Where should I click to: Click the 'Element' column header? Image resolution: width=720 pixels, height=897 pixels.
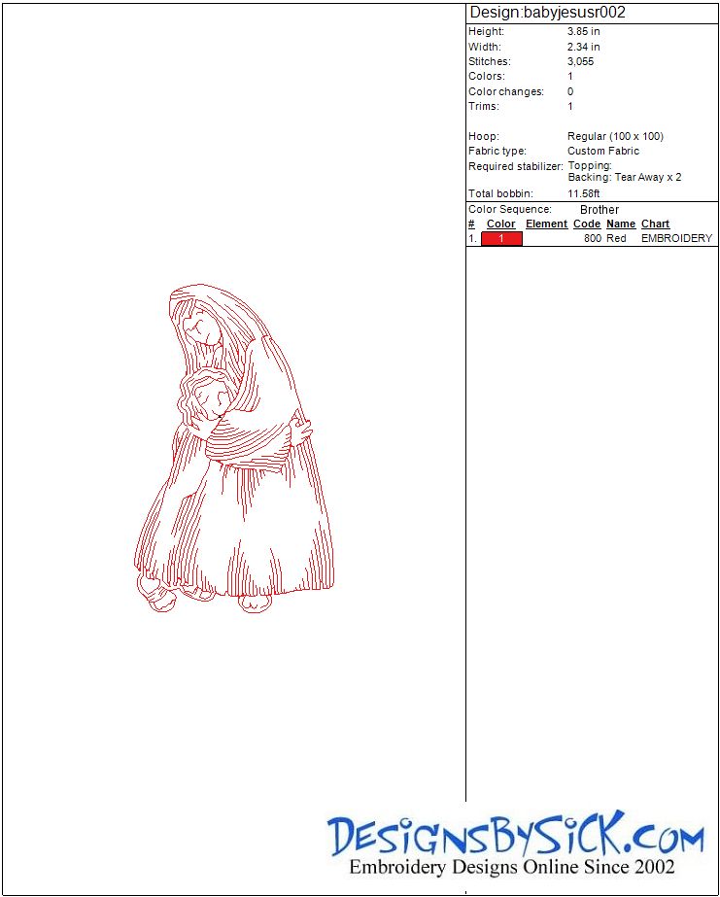pyautogui.click(x=546, y=224)
